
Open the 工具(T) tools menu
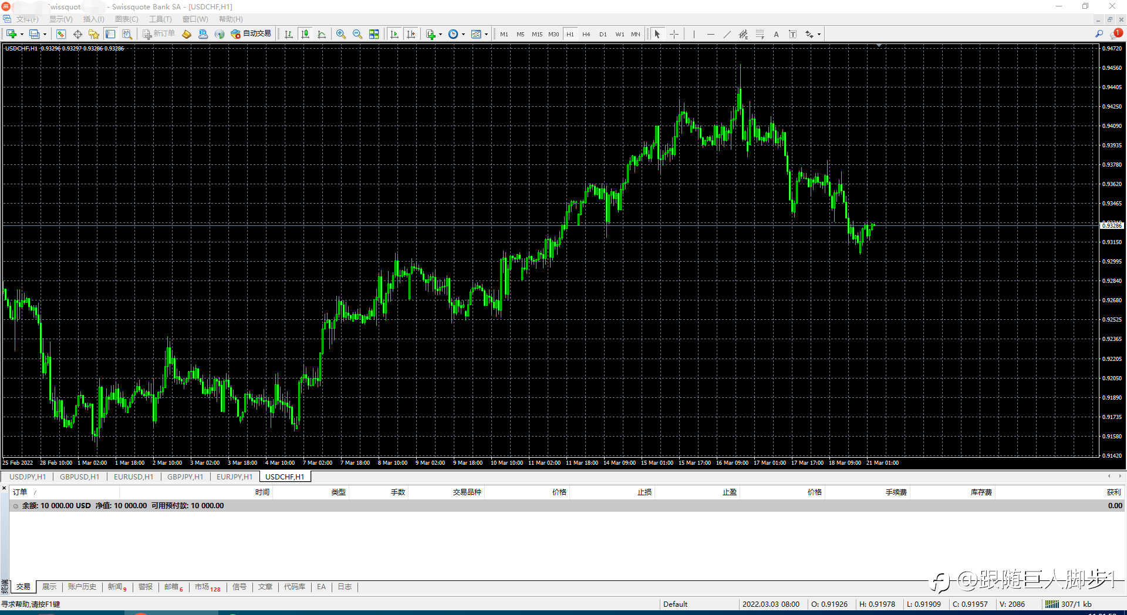160,19
